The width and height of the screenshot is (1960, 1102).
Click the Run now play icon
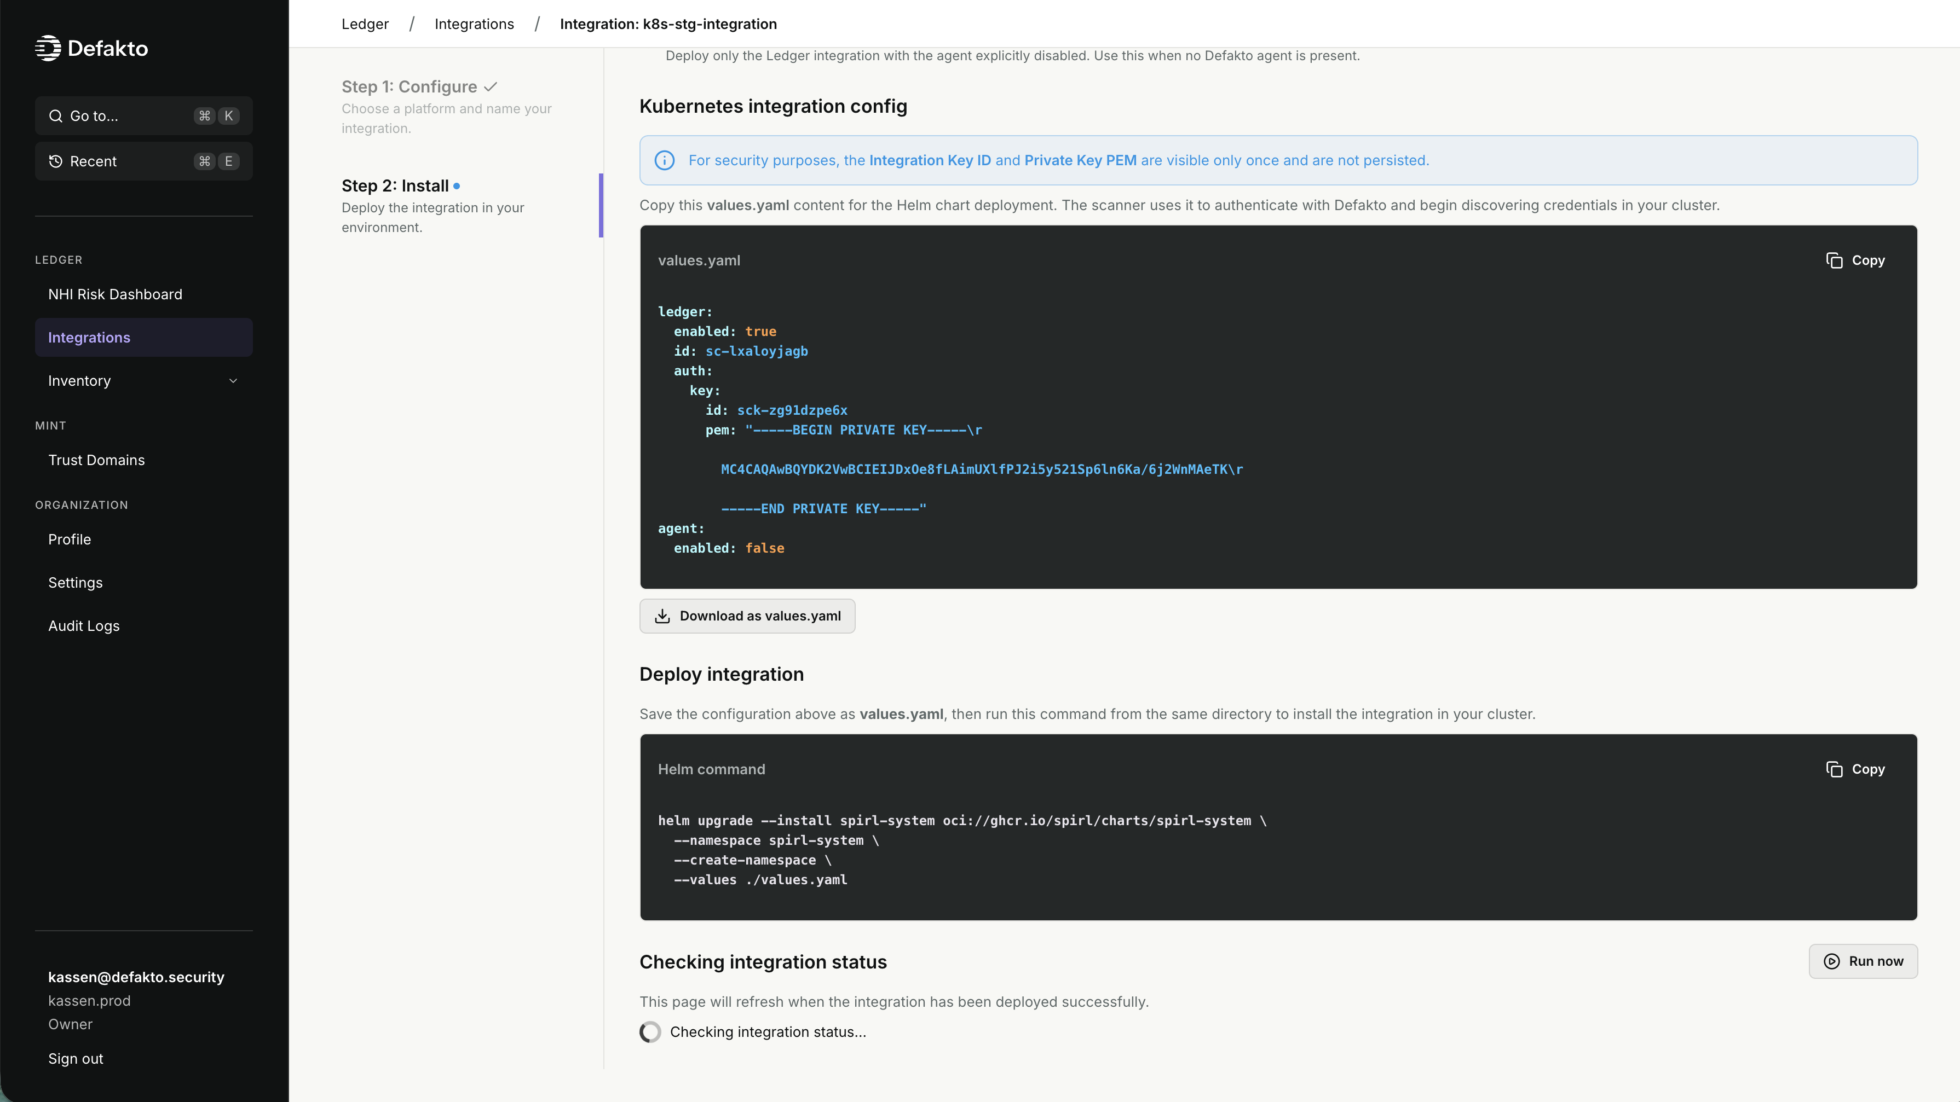pyautogui.click(x=1832, y=961)
